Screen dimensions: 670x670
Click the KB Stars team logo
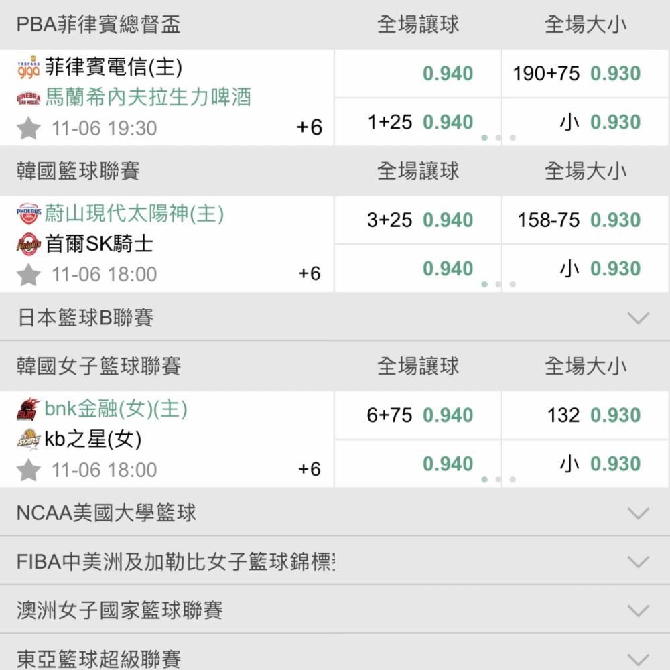[29, 440]
